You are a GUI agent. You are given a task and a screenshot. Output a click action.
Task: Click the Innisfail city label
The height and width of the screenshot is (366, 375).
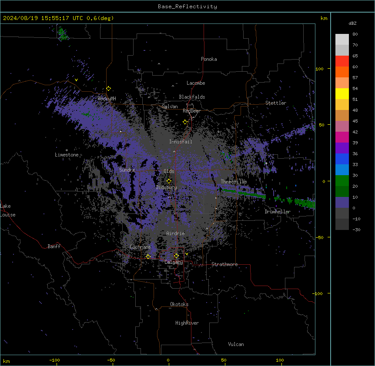(181, 142)
